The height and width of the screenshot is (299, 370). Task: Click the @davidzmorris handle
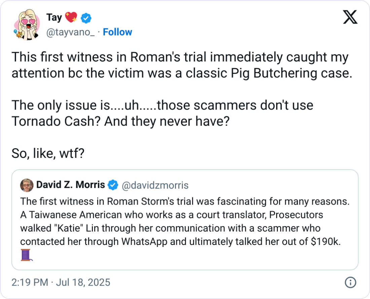click(155, 185)
